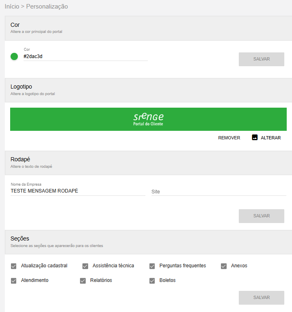The width and height of the screenshot is (292, 312).
Task: Uncheck the Atendimento checkbox
Action: coord(13,281)
